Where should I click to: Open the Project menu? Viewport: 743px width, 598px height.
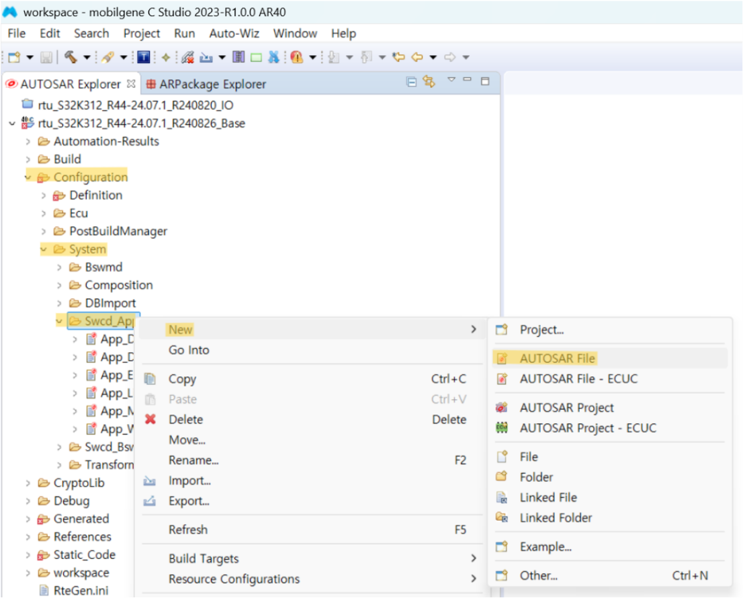click(142, 34)
